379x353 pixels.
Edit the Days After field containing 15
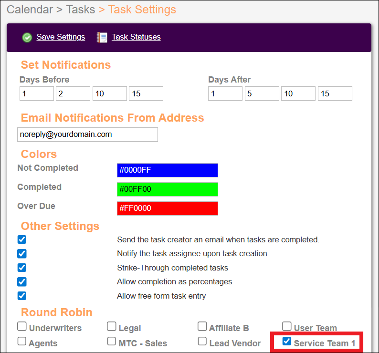[x=335, y=93]
